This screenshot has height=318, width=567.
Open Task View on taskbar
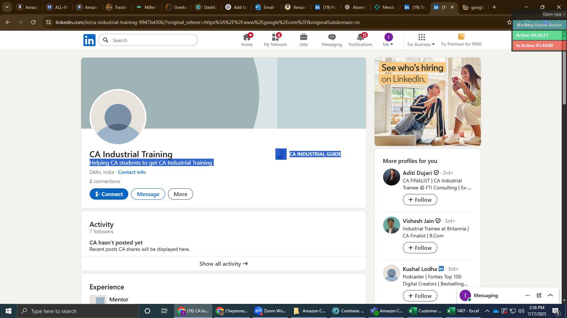(164, 311)
